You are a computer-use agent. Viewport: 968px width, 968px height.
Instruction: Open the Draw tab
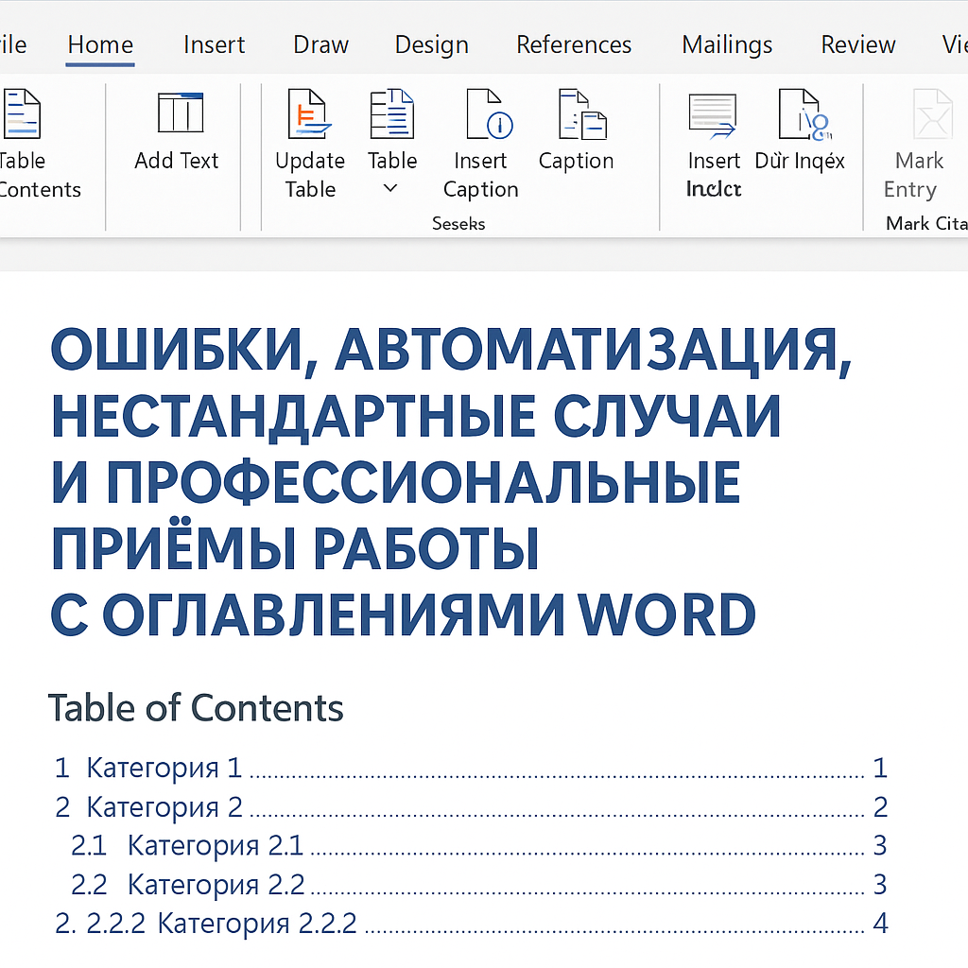[320, 44]
